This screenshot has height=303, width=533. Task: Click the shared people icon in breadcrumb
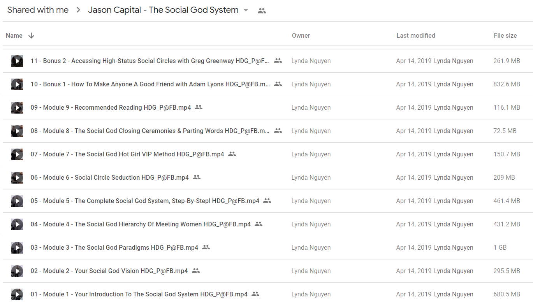262,11
